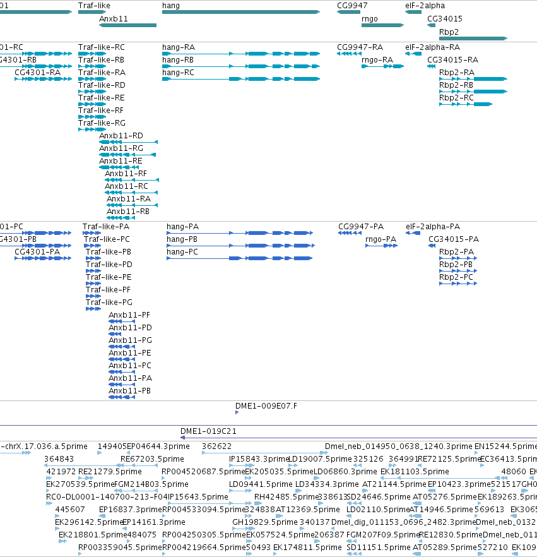
Task: Click the "rngo" gene label
Action: tap(370, 19)
